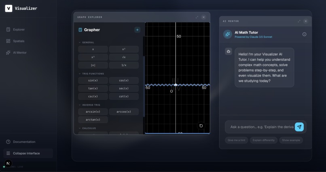Plot the sec(x) function
326x172 pixels.
tap(124, 88)
